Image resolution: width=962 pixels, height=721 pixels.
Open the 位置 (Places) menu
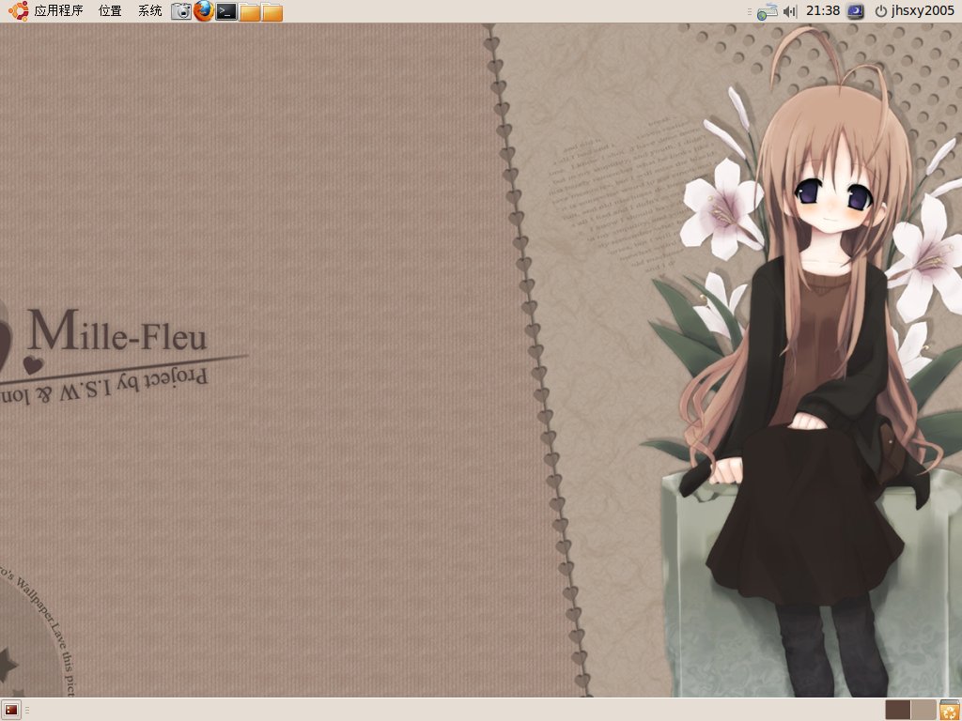[x=111, y=11]
